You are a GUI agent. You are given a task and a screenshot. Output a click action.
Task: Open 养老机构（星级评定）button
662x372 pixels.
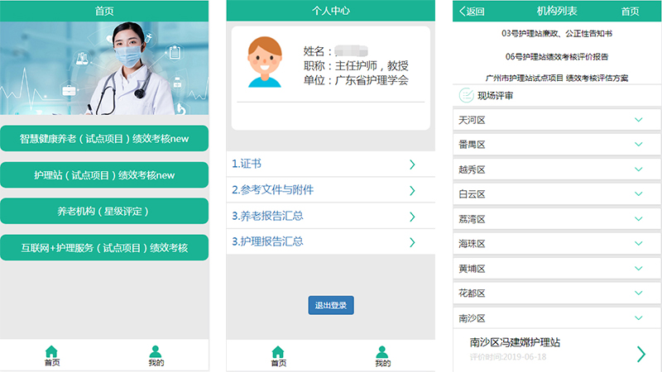104,212
